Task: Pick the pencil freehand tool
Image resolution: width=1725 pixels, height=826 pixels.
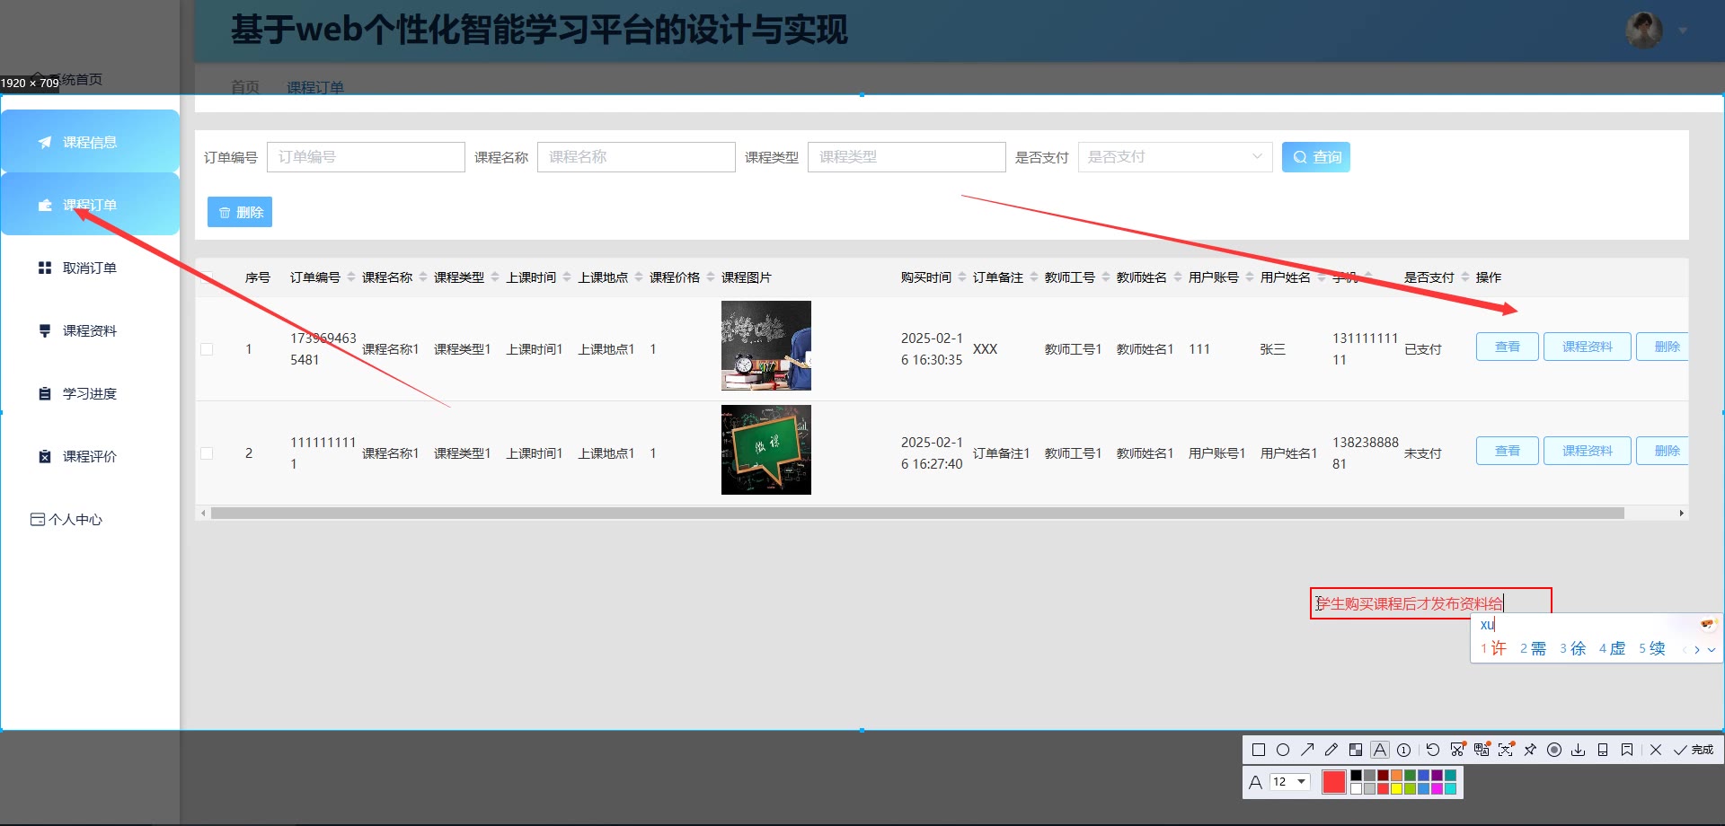Action: [x=1331, y=750]
